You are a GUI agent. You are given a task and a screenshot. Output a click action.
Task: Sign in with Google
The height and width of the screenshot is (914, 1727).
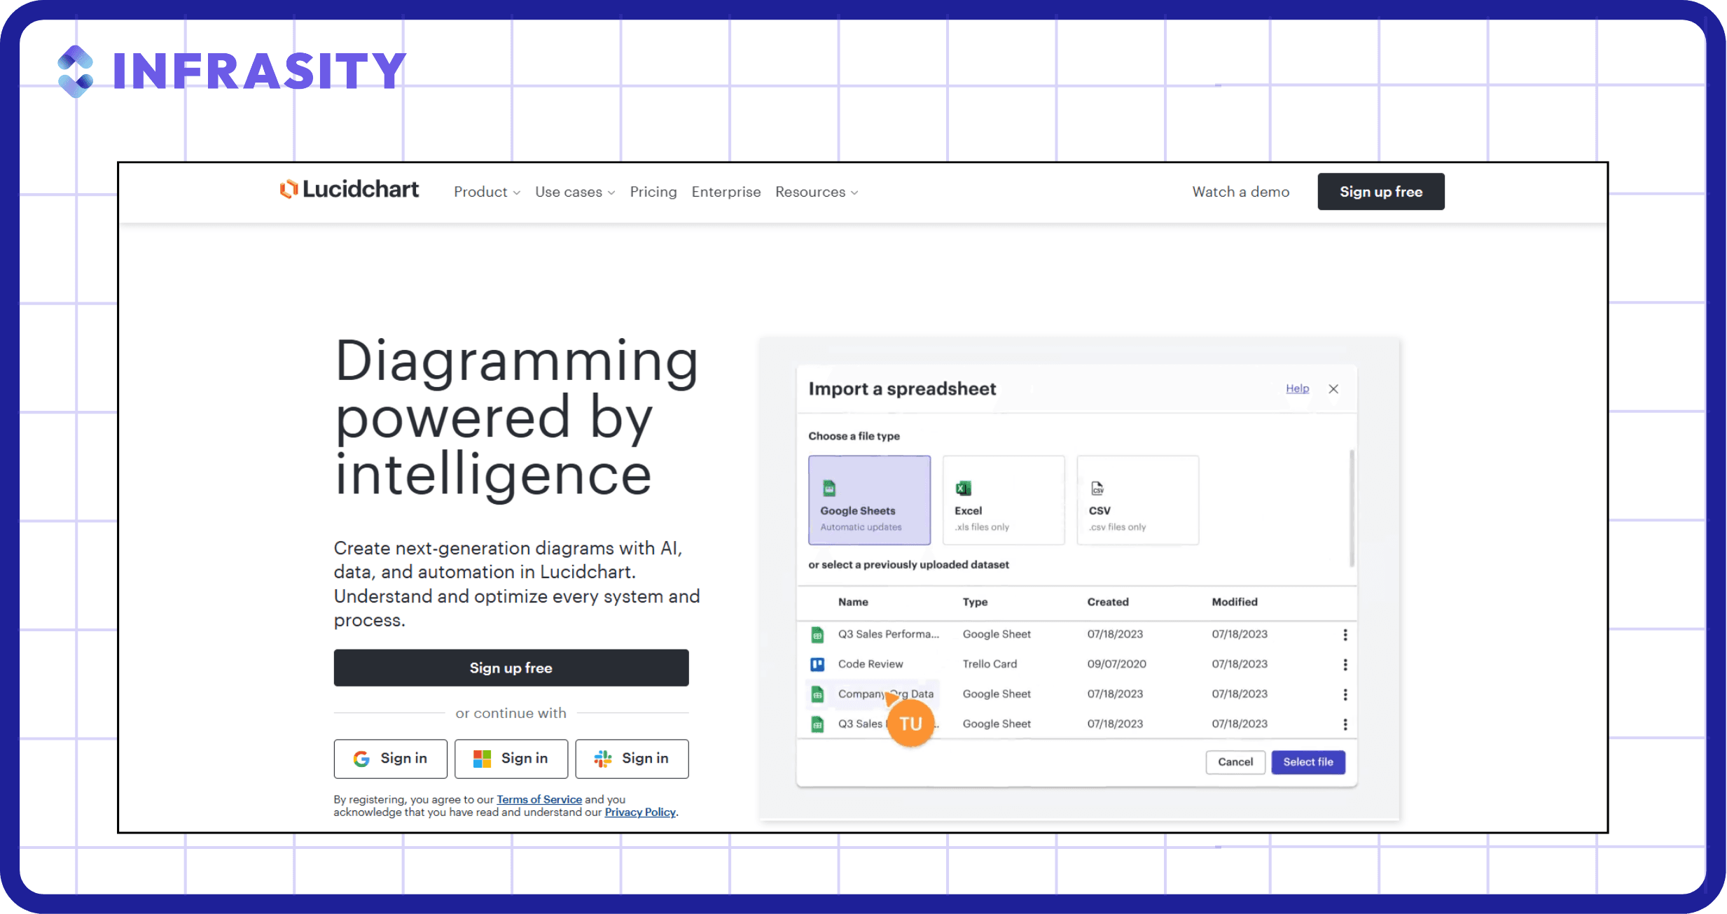click(x=390, y=759)
